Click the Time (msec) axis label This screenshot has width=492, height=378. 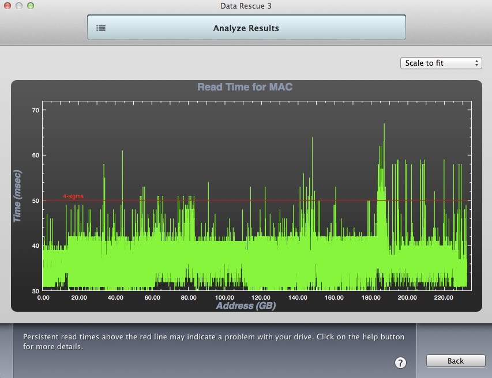17,196
